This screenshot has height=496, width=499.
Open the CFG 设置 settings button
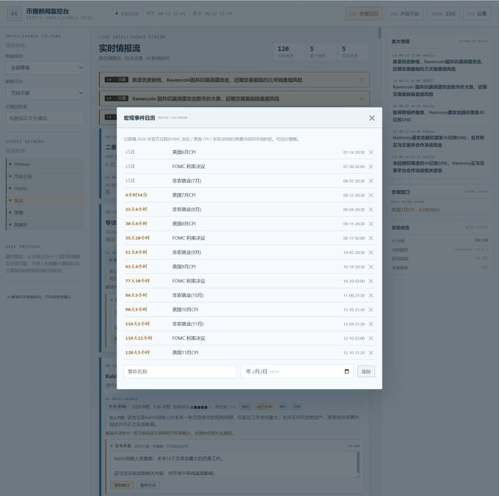pyautogui.click(x=477, y=14)
